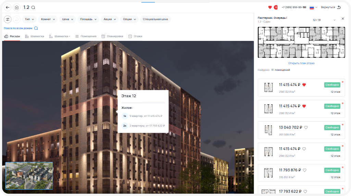
Task: Call phone number +7 (999) 999-99-99
Action: pos(294,7)
